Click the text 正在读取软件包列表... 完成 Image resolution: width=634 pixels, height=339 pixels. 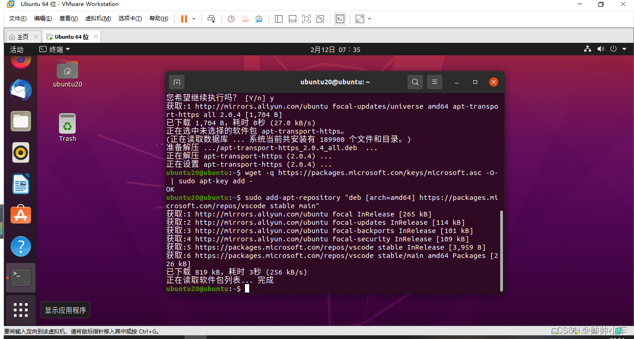(220, 280)
